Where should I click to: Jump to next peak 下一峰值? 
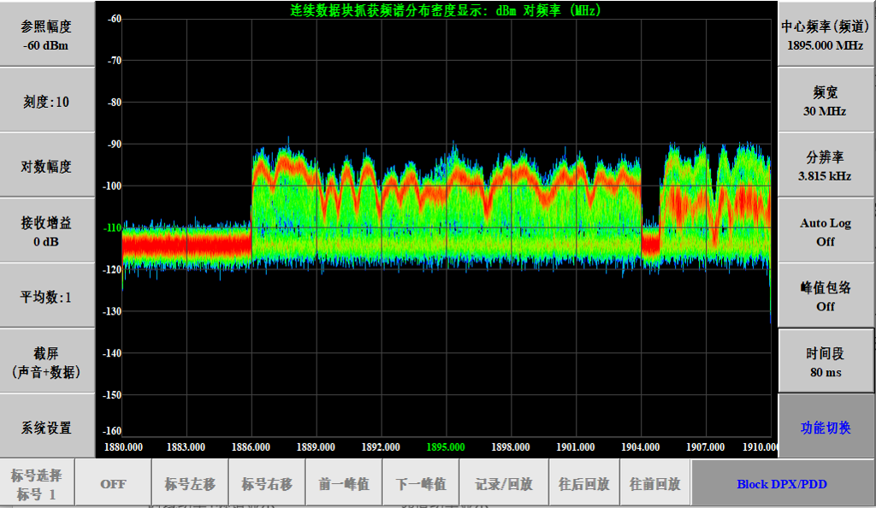[421, 483]
